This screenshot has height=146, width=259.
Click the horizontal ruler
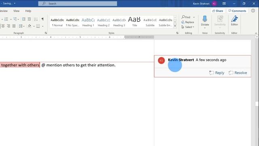point(77,37)
